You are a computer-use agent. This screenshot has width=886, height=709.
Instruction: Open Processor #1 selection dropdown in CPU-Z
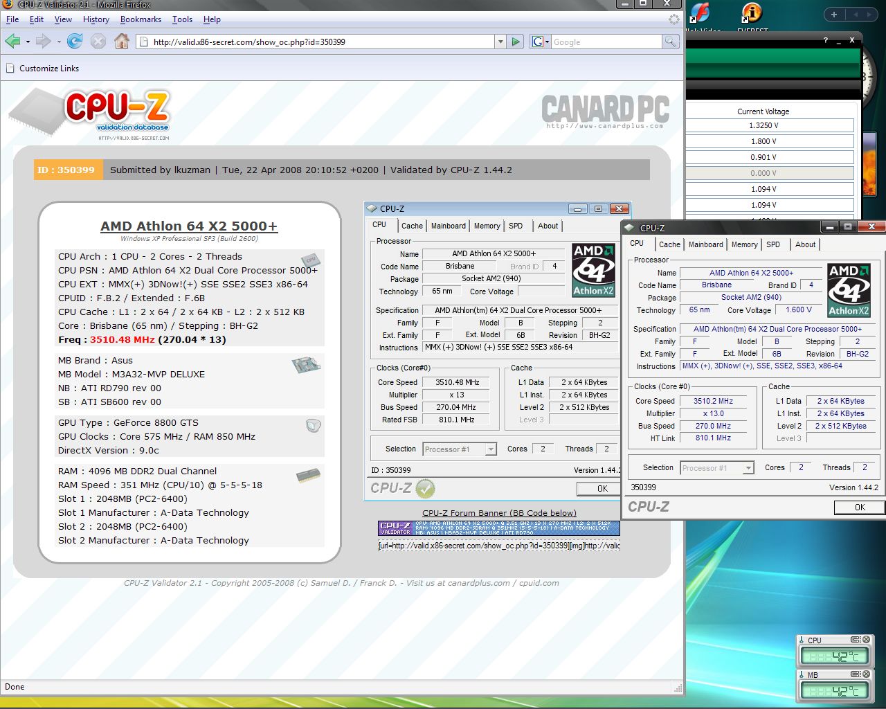click(748, 468)
